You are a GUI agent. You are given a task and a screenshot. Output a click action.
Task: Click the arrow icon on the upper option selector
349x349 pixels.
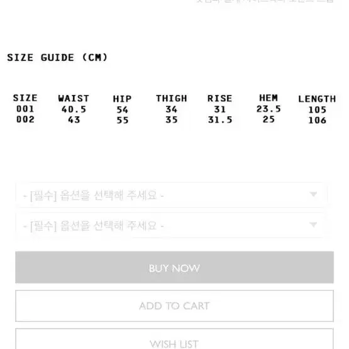(313, 194)
